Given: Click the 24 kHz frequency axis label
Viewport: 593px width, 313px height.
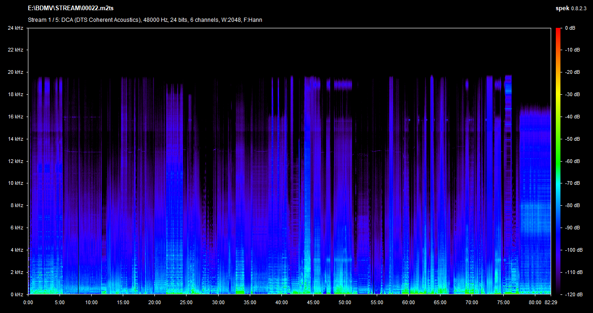Looking at the screenshot, I should click(15, 28).
